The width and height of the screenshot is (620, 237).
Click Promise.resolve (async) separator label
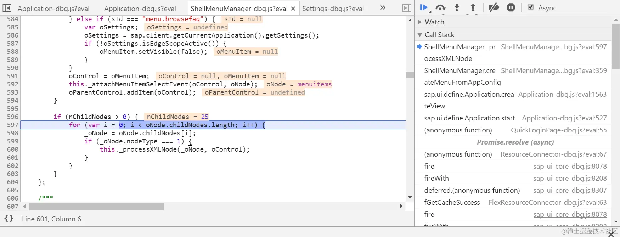tap(515, 142)
